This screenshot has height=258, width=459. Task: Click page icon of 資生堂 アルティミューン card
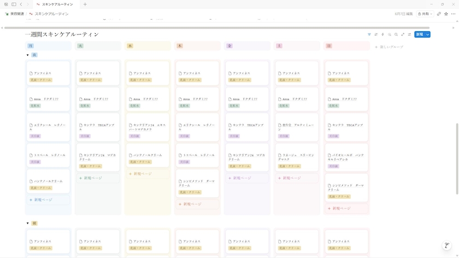[x=280, y=125]
